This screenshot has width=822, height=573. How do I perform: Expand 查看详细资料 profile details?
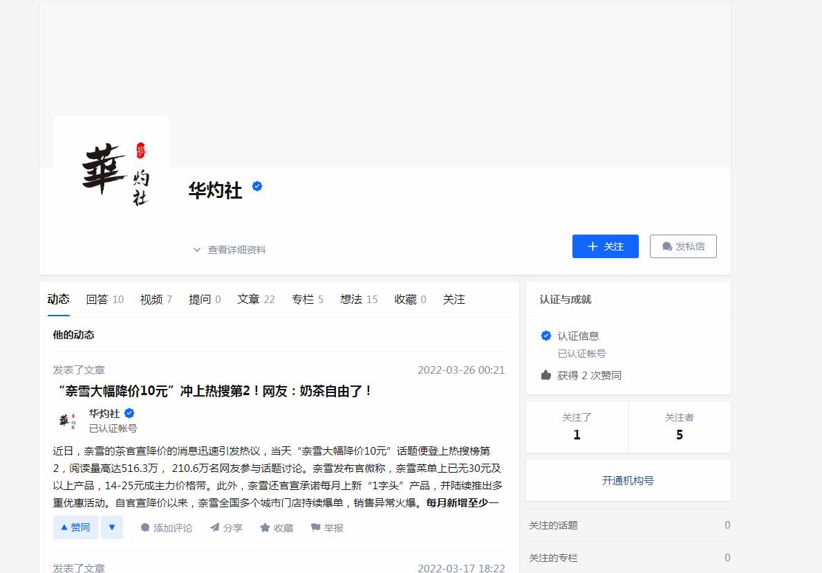(230, 250)
